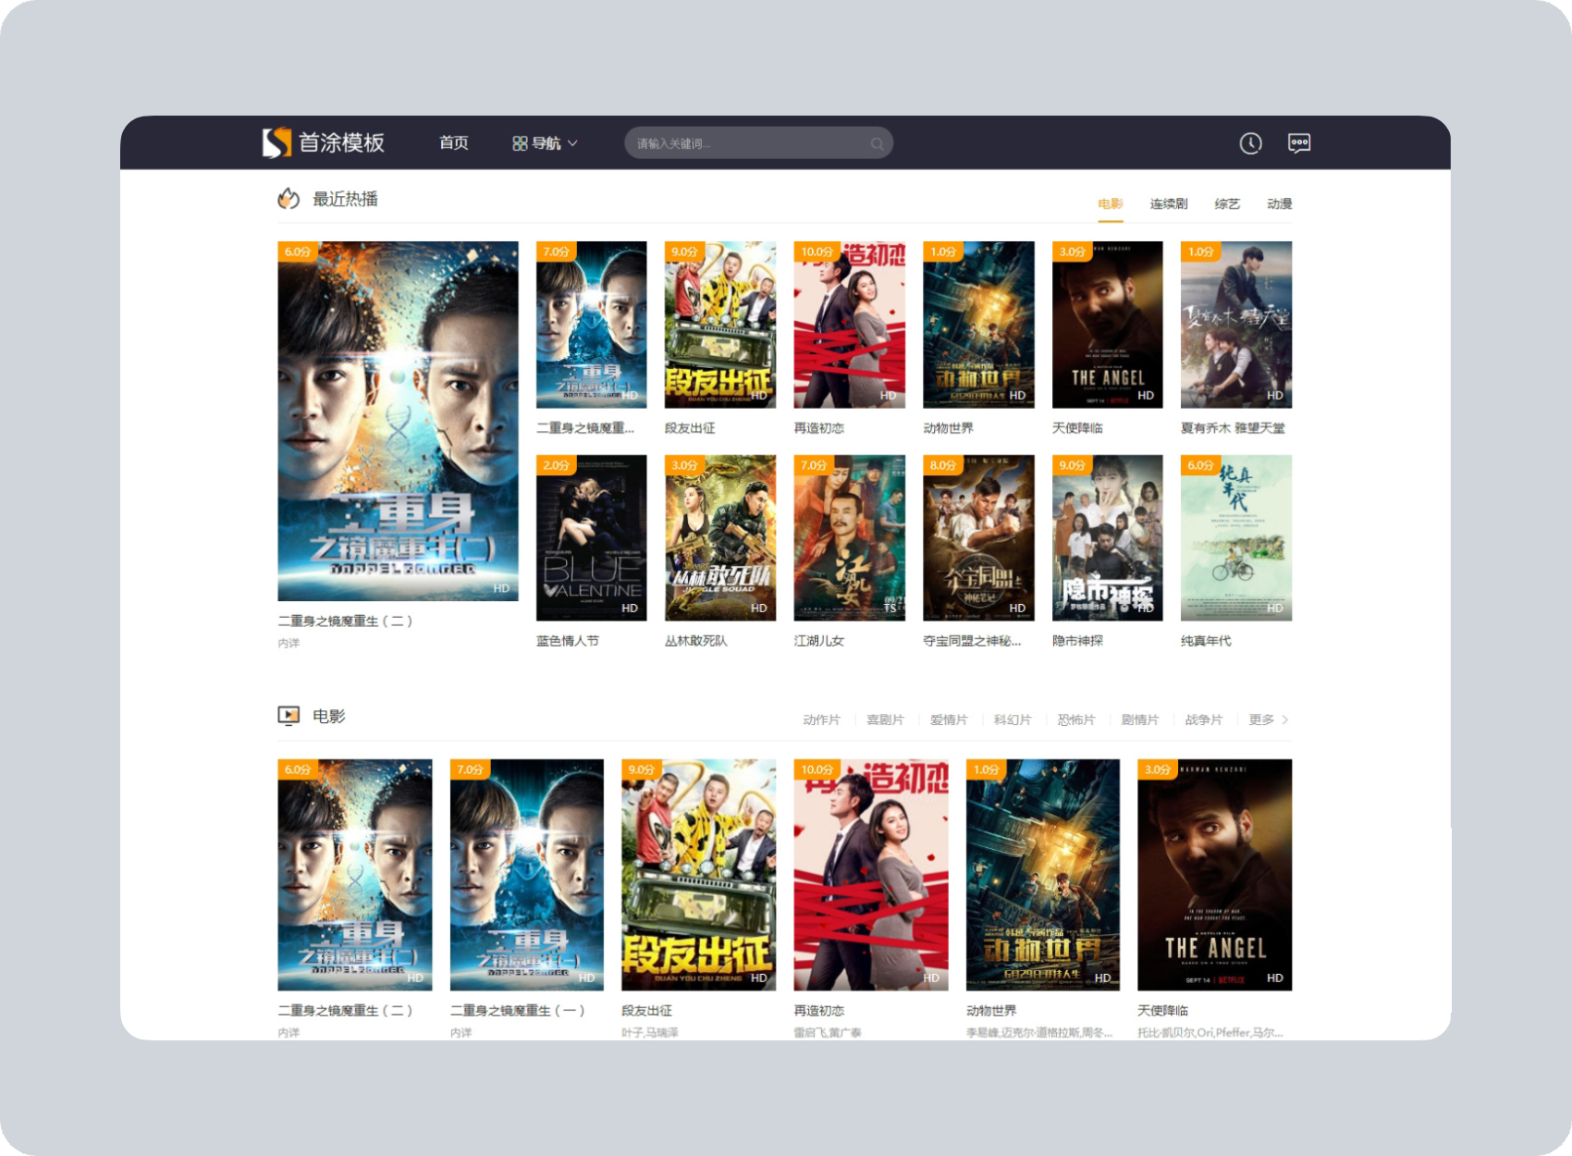This screenshot has width=1572, height=1156.
Task: Open 动物世界 poster in hot section
Action: (x=978, y=325)
